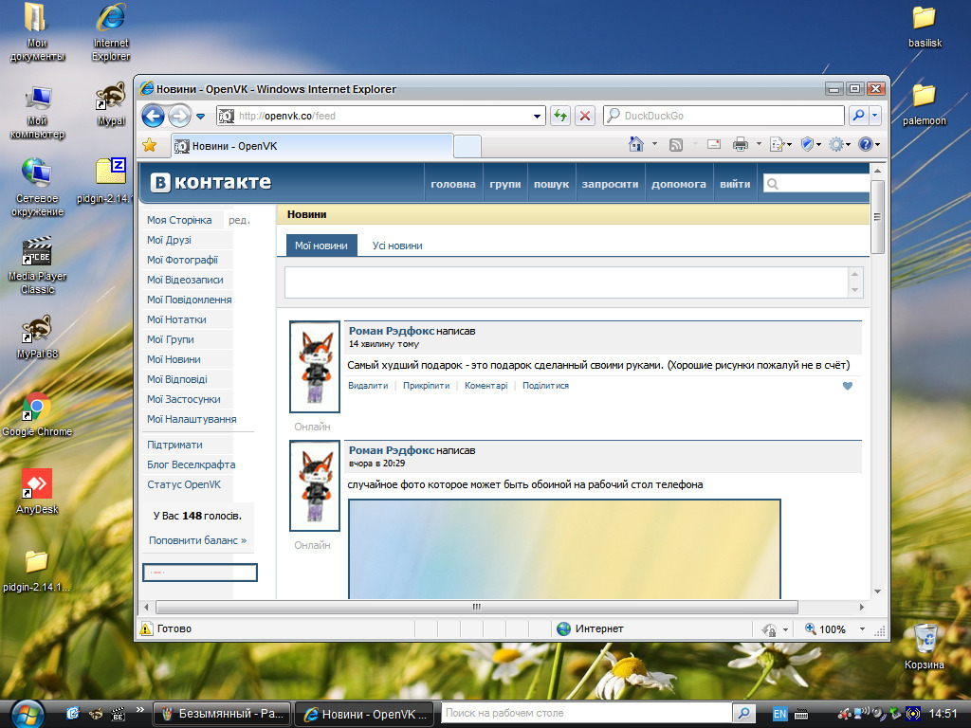Click the page horizontal scrollbar thumb
This screenshot has height=728, width=971.
coord(476,607)
